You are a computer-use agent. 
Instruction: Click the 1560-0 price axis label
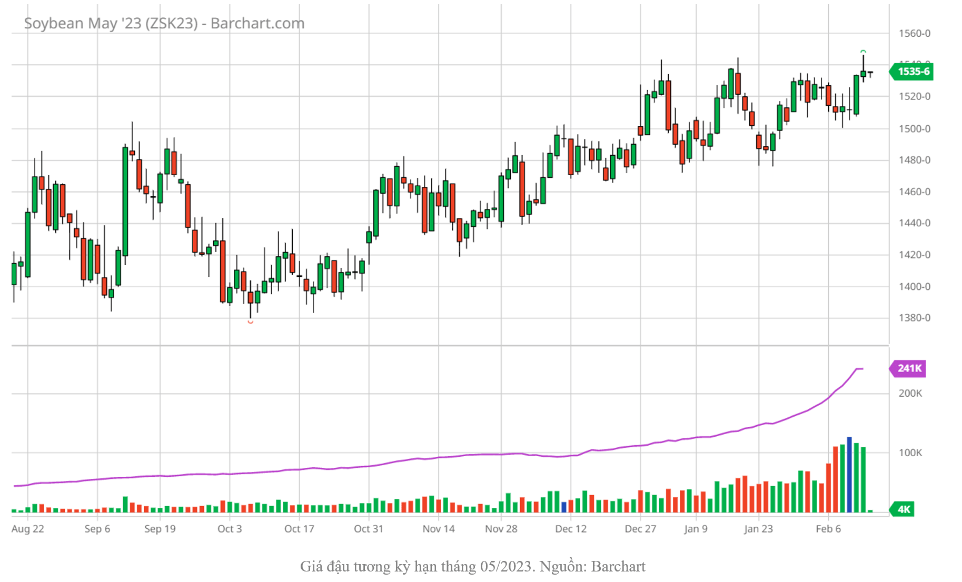[x=915, y=33]
